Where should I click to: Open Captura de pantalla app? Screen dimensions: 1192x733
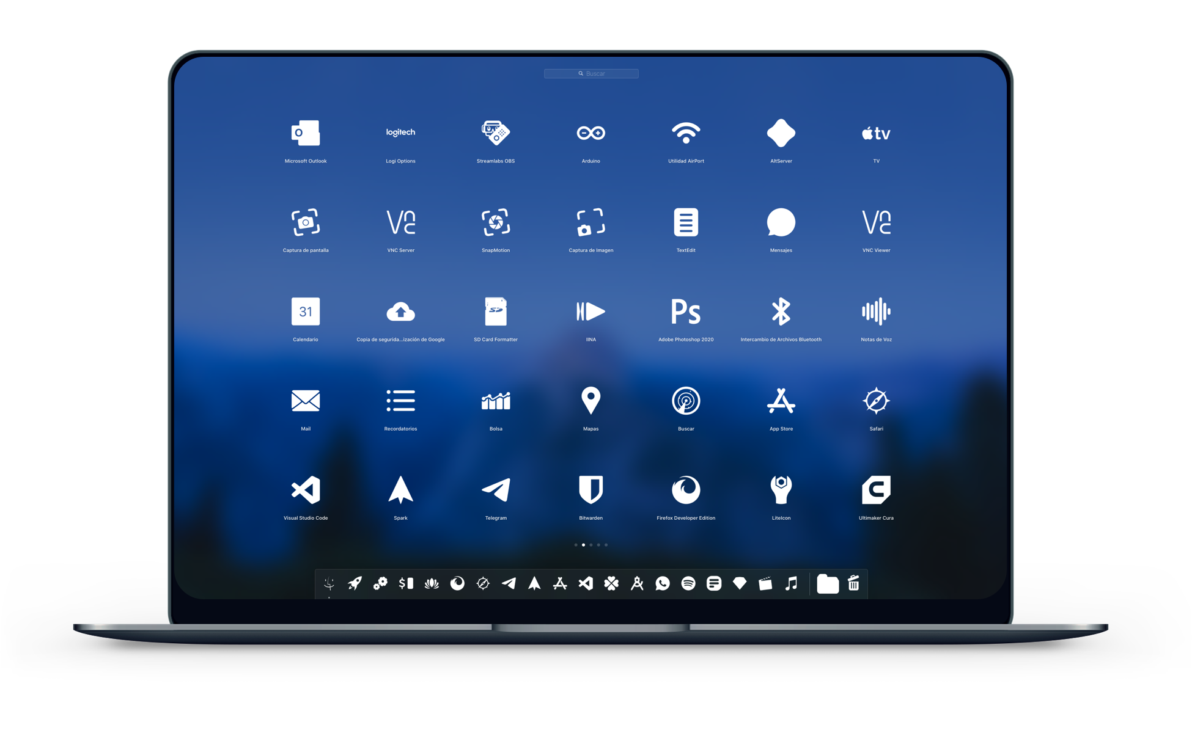pos(306,225)
